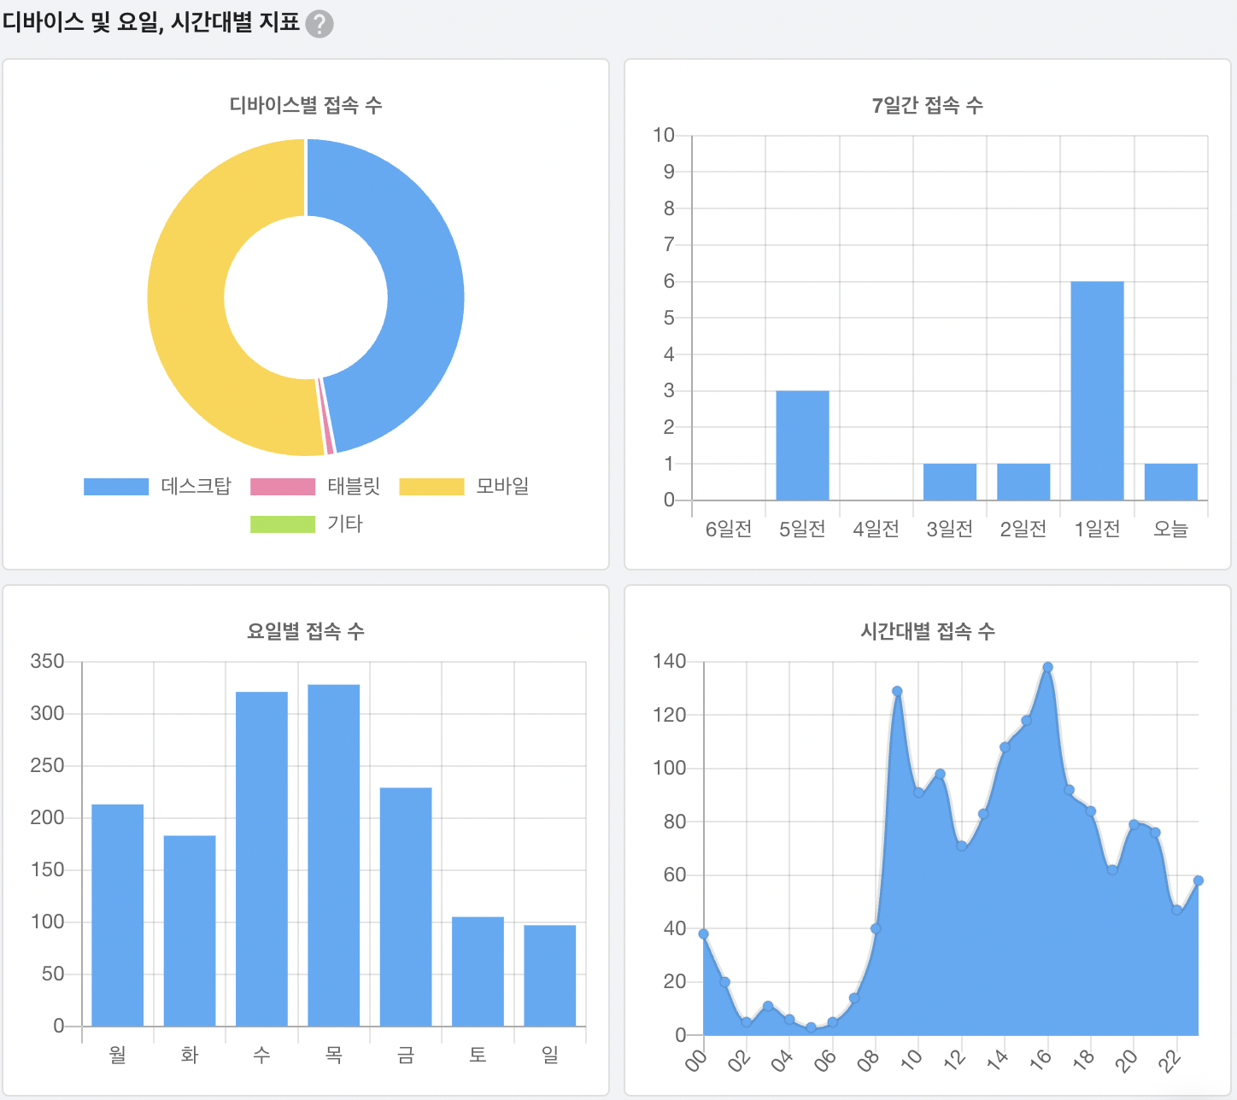The height and width of the screenshot is (1100, 1237).
Task: Click the 7일간 접속 수 chart title
Action: pyautogui.click(x=928, y=105)
